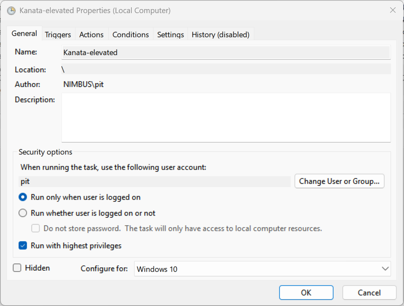
Task: Tick the Do not store password checkbox
Action: [35, 229]
